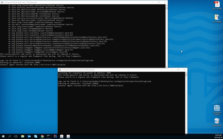
Task: Click the PartyA console title bar text
Action: coord(20,2)
